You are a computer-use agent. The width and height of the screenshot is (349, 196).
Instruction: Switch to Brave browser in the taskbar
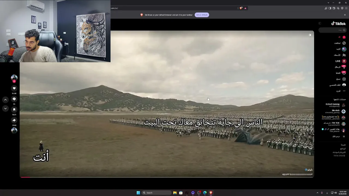click(x=211, y=193)
